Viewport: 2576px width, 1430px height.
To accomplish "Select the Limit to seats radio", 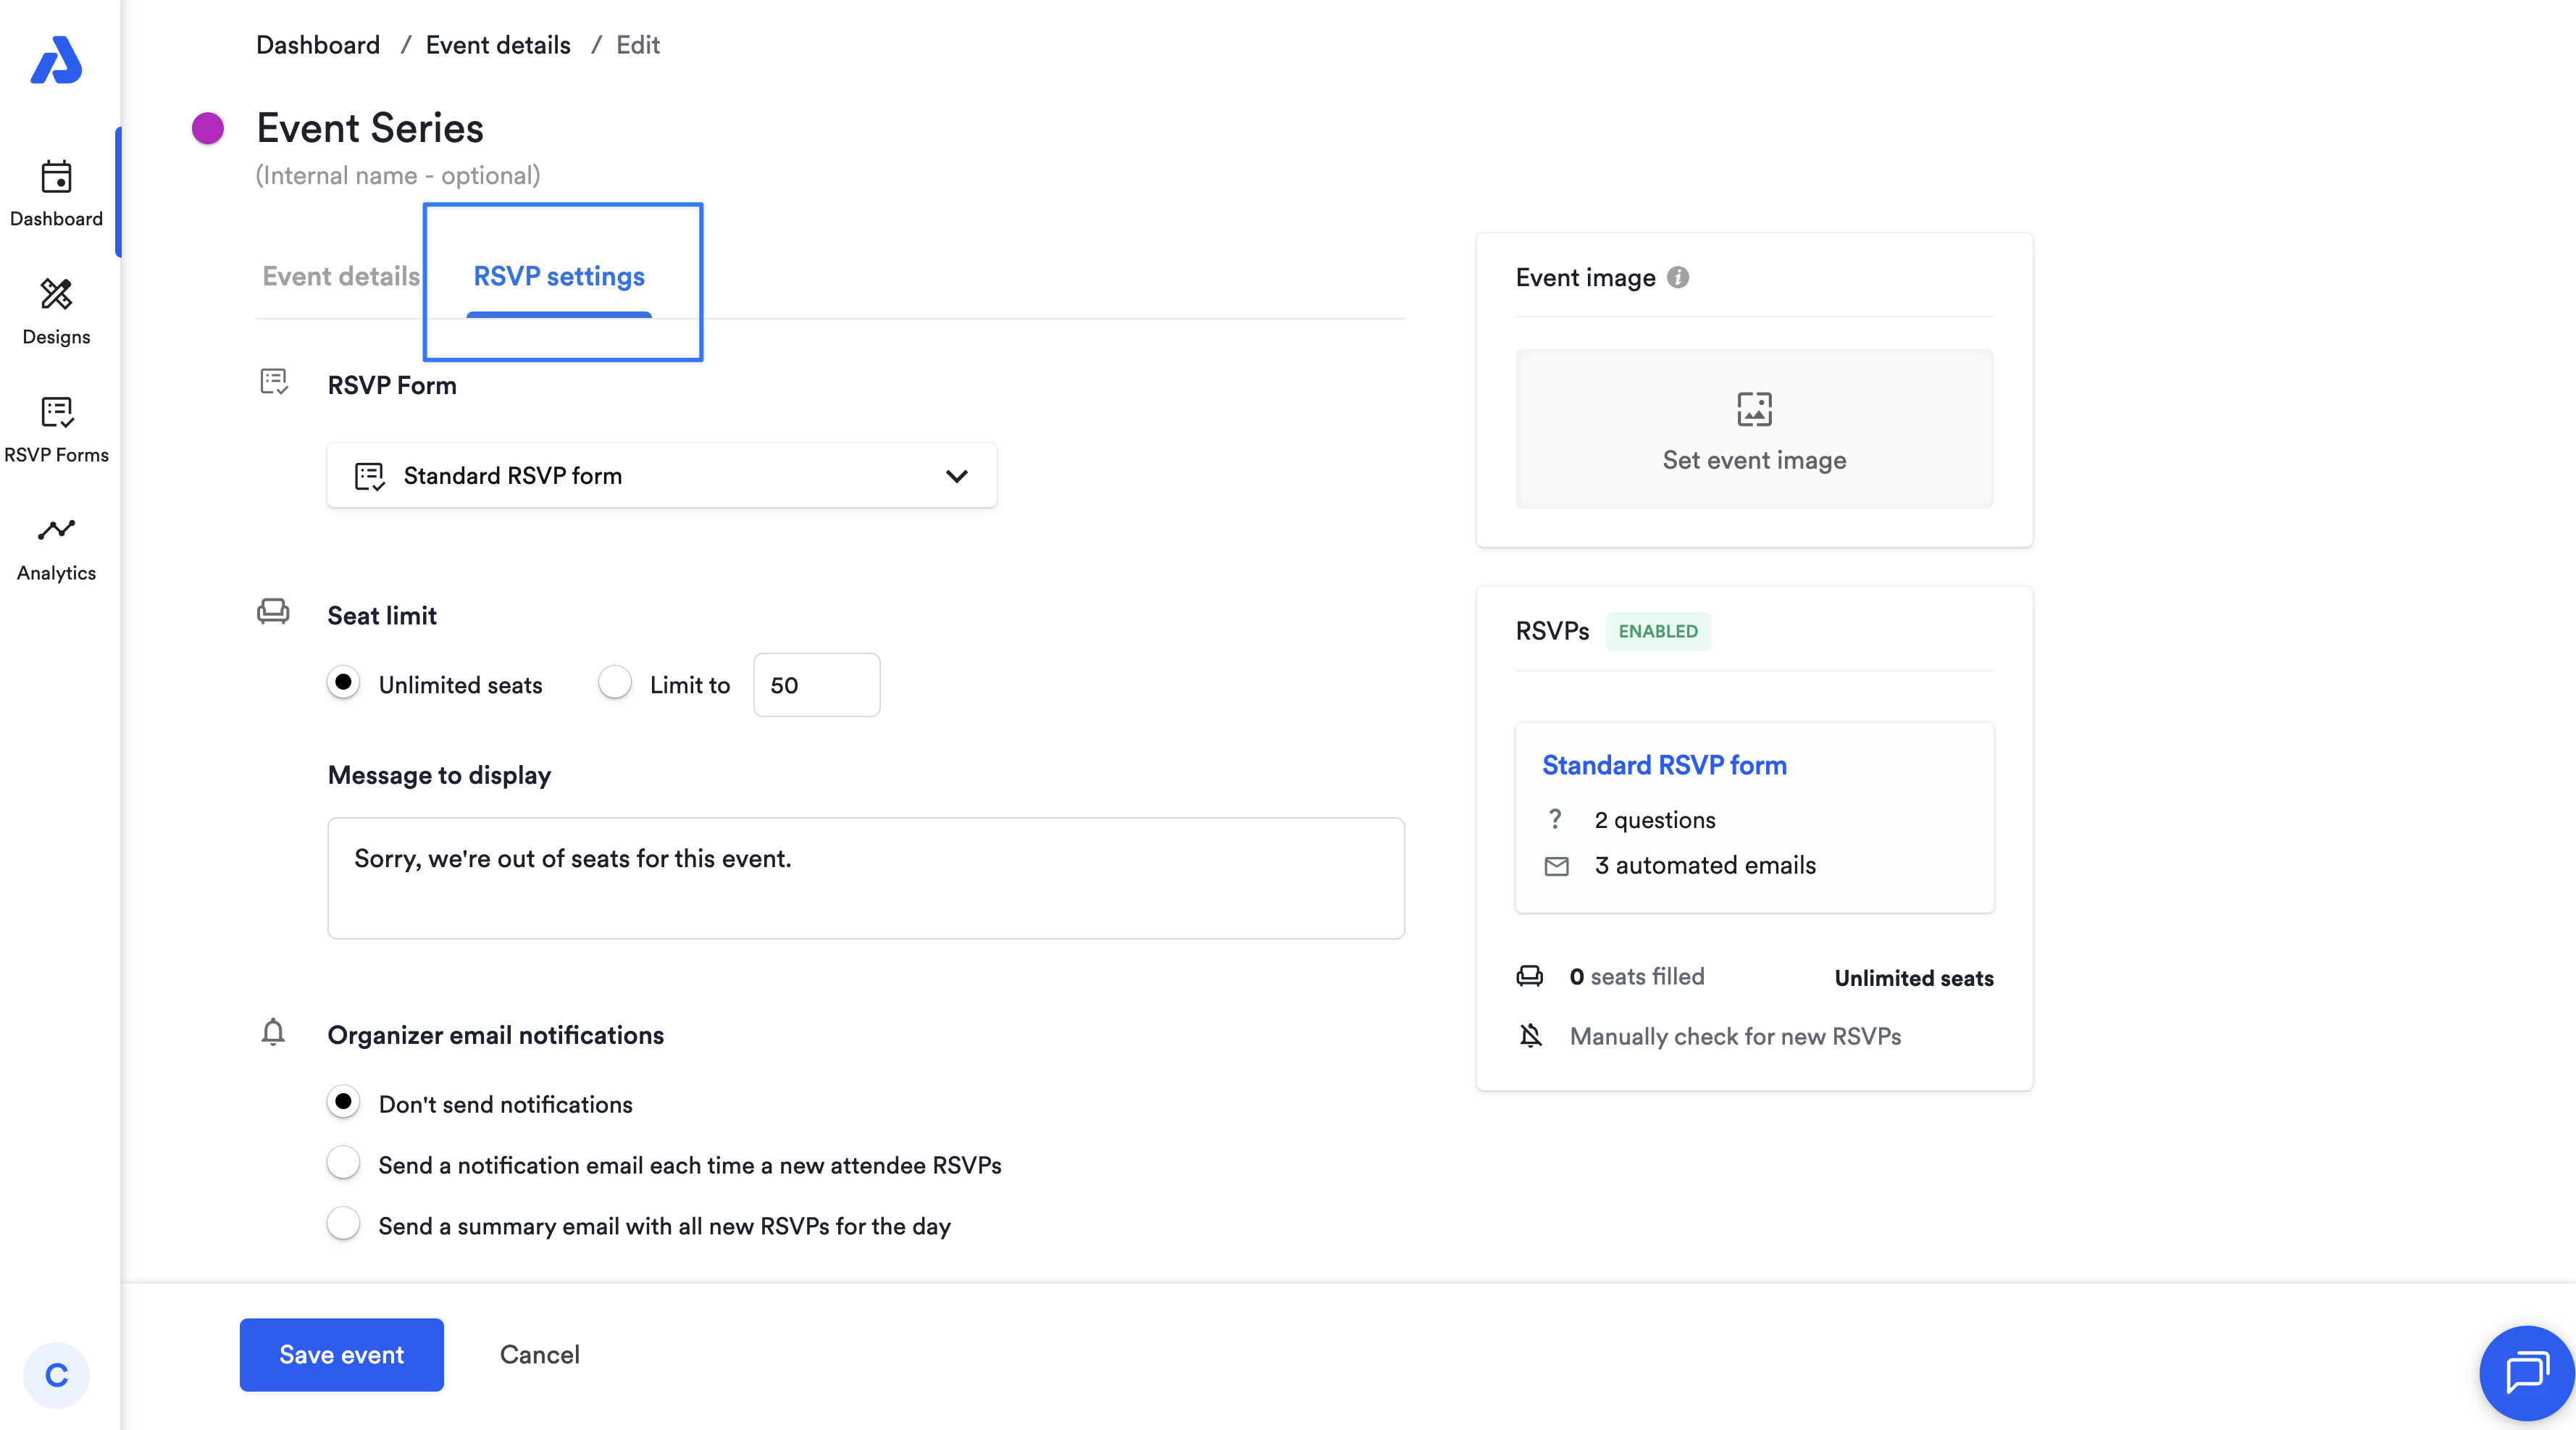I will pyautogui.click(x=614, y=683).
